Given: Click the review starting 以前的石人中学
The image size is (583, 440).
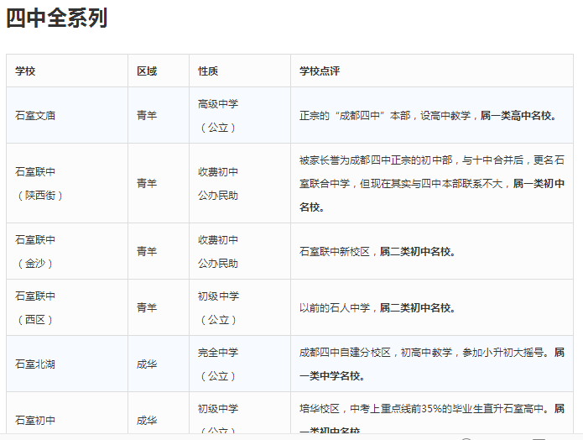Looking at the screenshot, I should (x=377, y=308).
